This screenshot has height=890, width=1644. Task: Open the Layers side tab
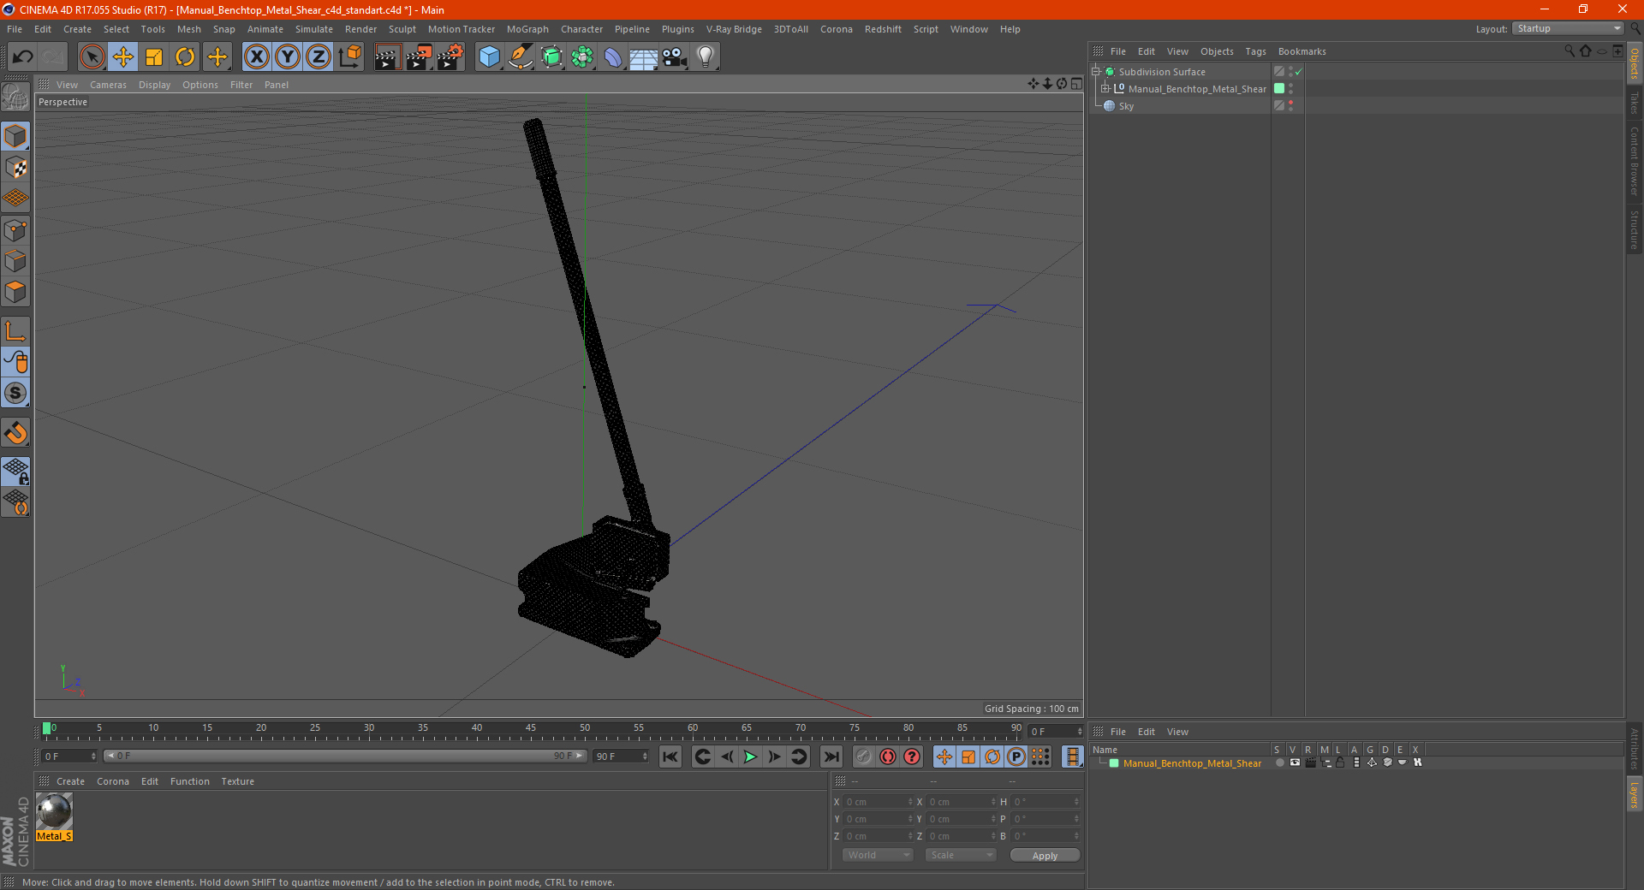[x=1634, y=793]
